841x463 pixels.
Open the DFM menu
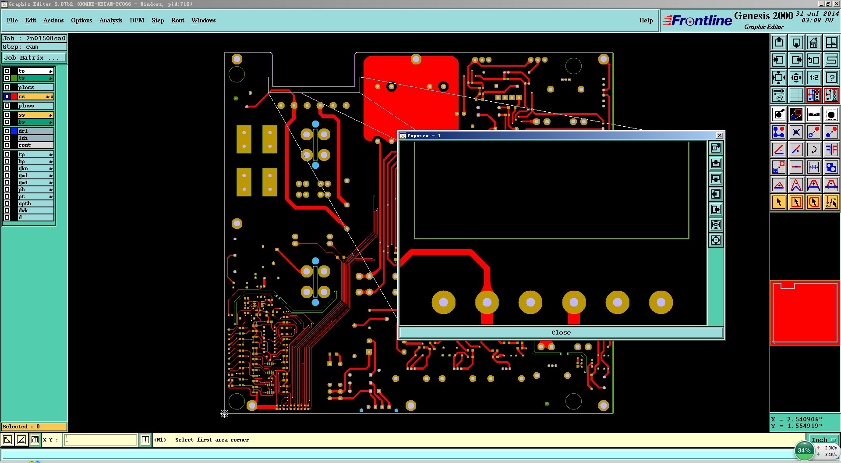pyautogui.click(x=137, y=20)
